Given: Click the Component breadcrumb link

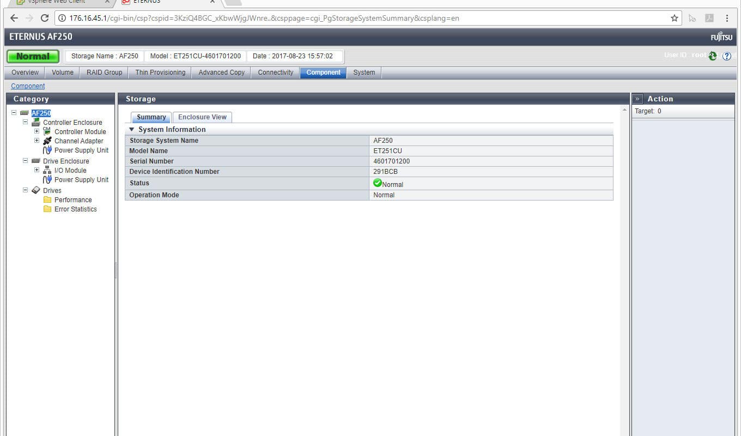Looking at the screenshot, I should [x=28, y=86].
